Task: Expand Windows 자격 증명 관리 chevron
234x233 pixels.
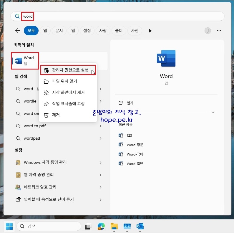Action: point(101,163)
